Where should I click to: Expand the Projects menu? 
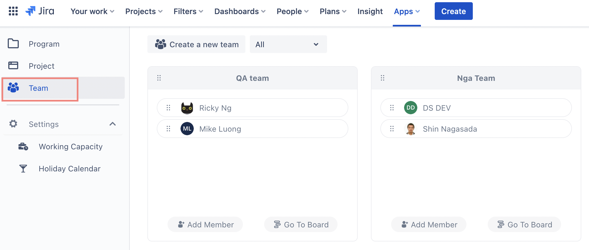point(144,11)
